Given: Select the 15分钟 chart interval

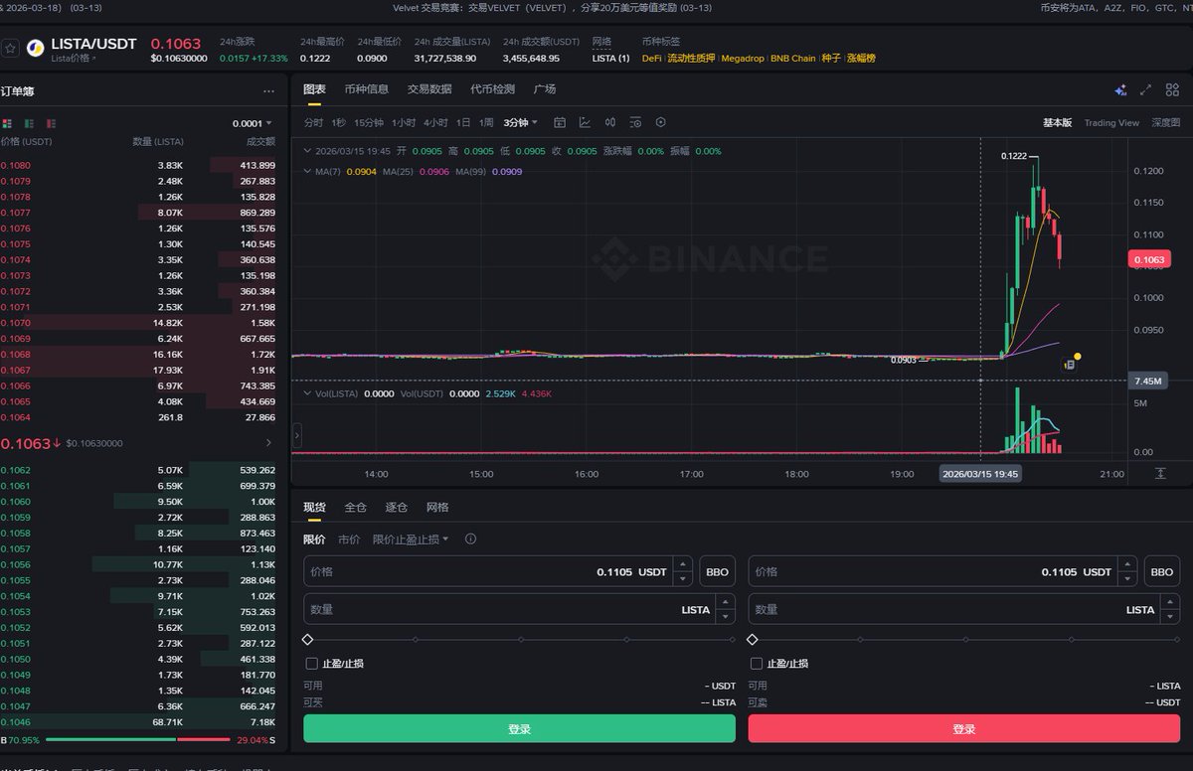Looking at the screenshot, I should pyautogui.click(x=368, y=122).
